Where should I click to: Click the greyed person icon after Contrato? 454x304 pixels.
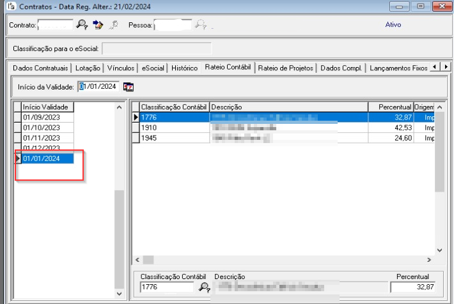[114, 25]
